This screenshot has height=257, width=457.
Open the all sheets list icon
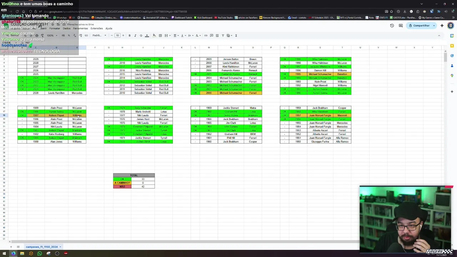pyautogui.click(x=18, y=247)
